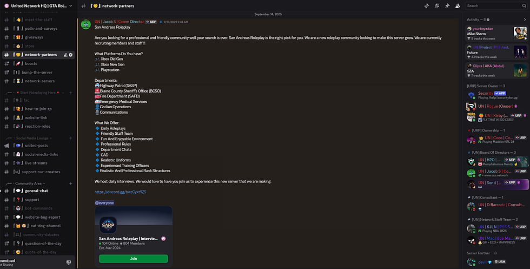Click Jacob S message author avatar
Viewport: 530px width, 269px height.
[x=85, y=24]
